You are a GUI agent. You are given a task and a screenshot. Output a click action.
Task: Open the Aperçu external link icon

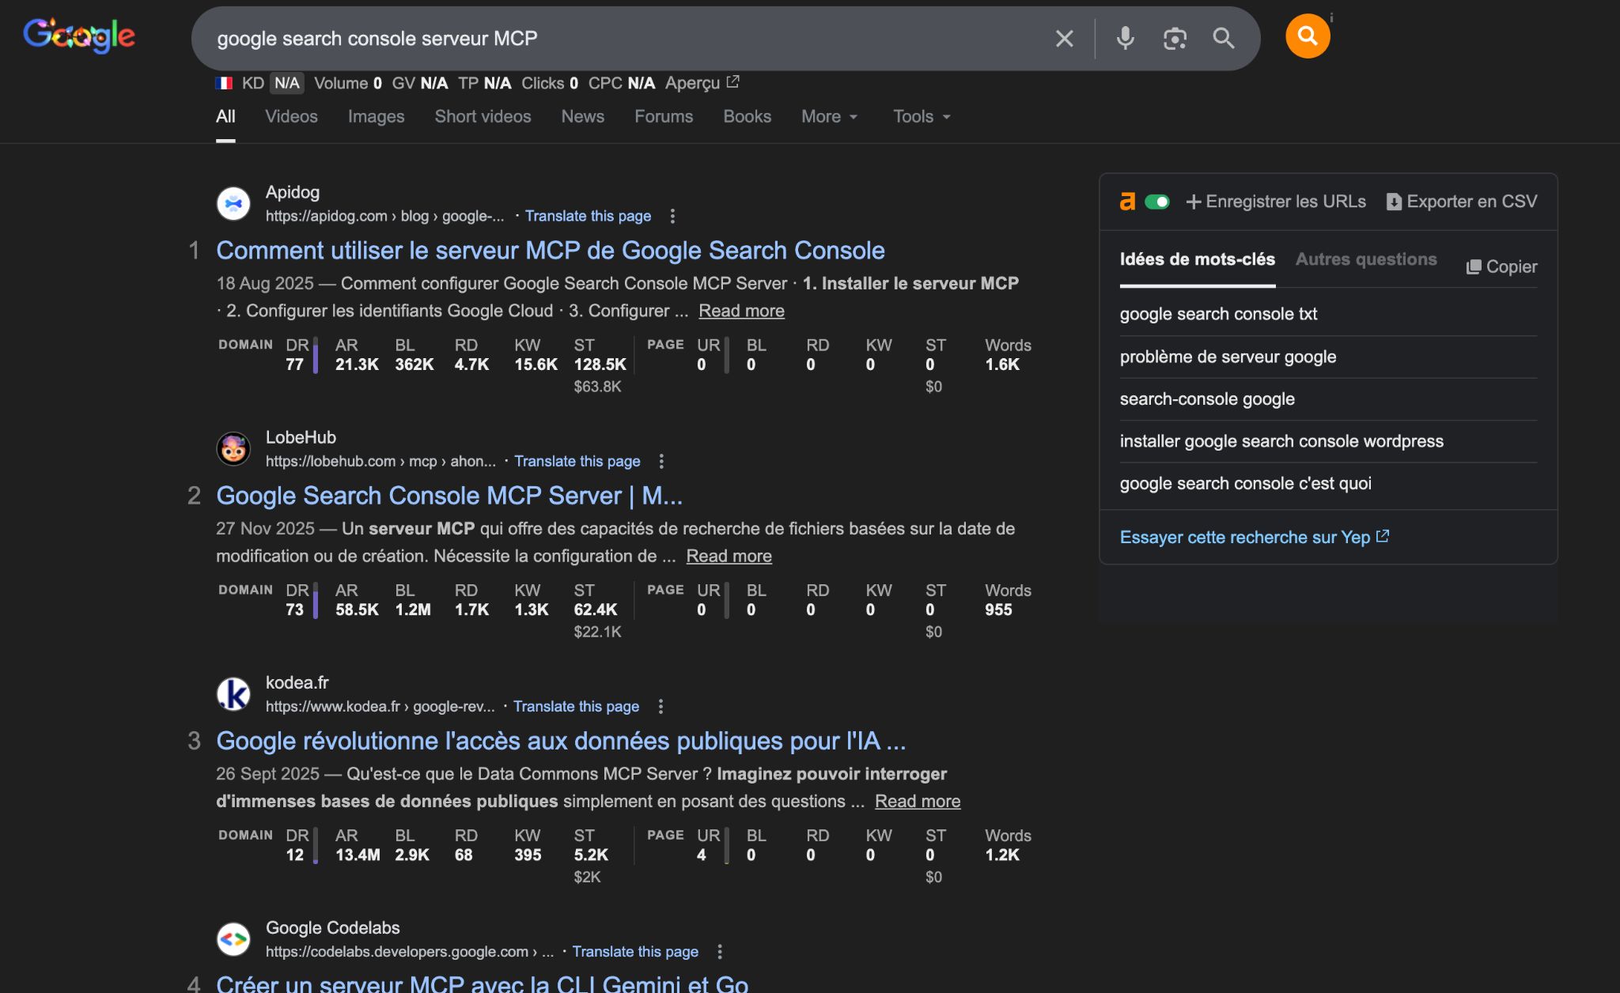pyautogui.click(x=732, y=82)
